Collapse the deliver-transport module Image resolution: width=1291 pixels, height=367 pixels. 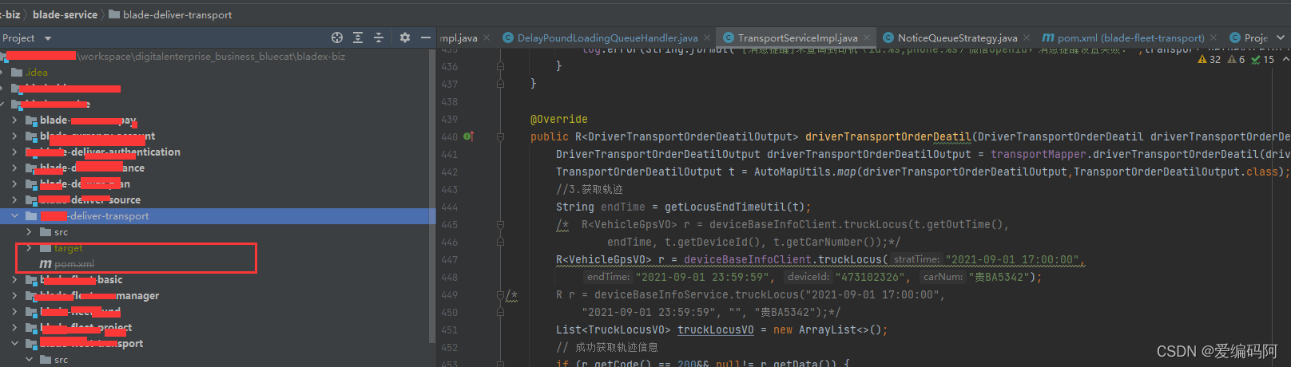(14, 215)
